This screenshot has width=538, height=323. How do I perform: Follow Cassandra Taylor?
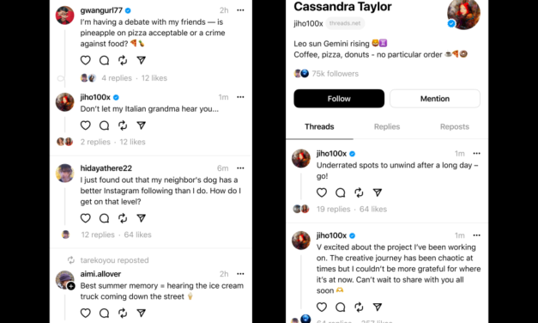(x=339, y=99)
